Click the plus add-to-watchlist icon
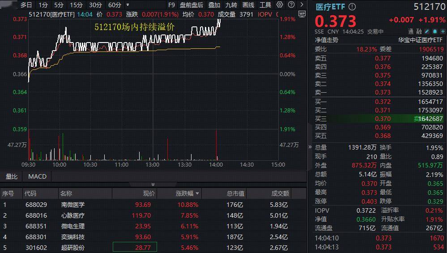This screenshot has width=447, height=253. [443, 31]
